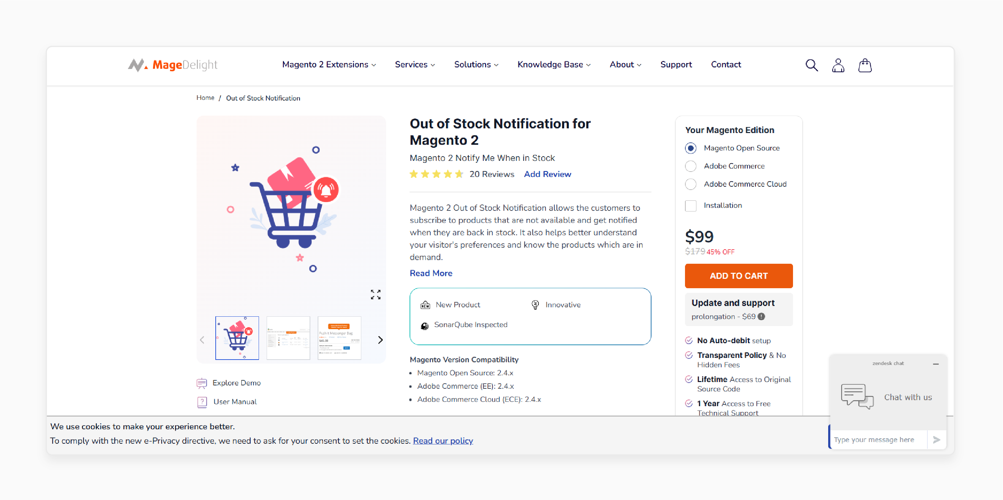Send the chat message arrow
1003x500 pixels.
coord(937,440)
